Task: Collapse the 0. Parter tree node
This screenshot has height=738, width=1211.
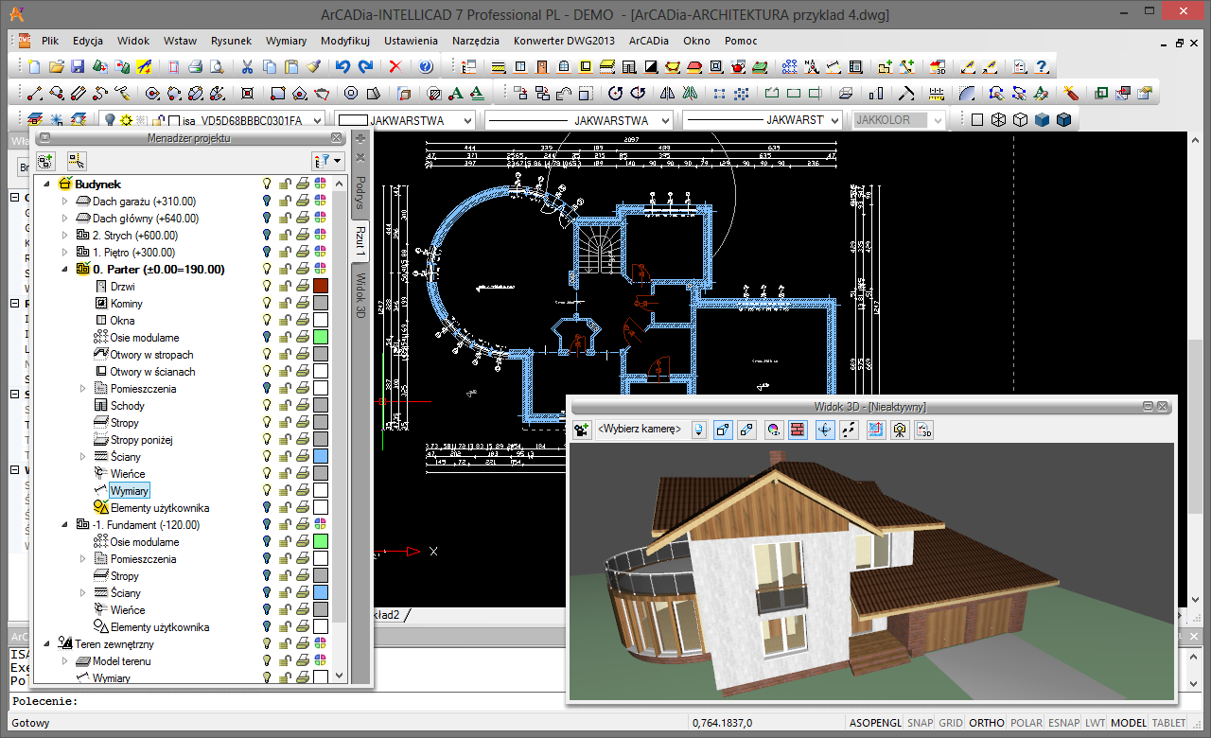Action: [x=65, y=270]
